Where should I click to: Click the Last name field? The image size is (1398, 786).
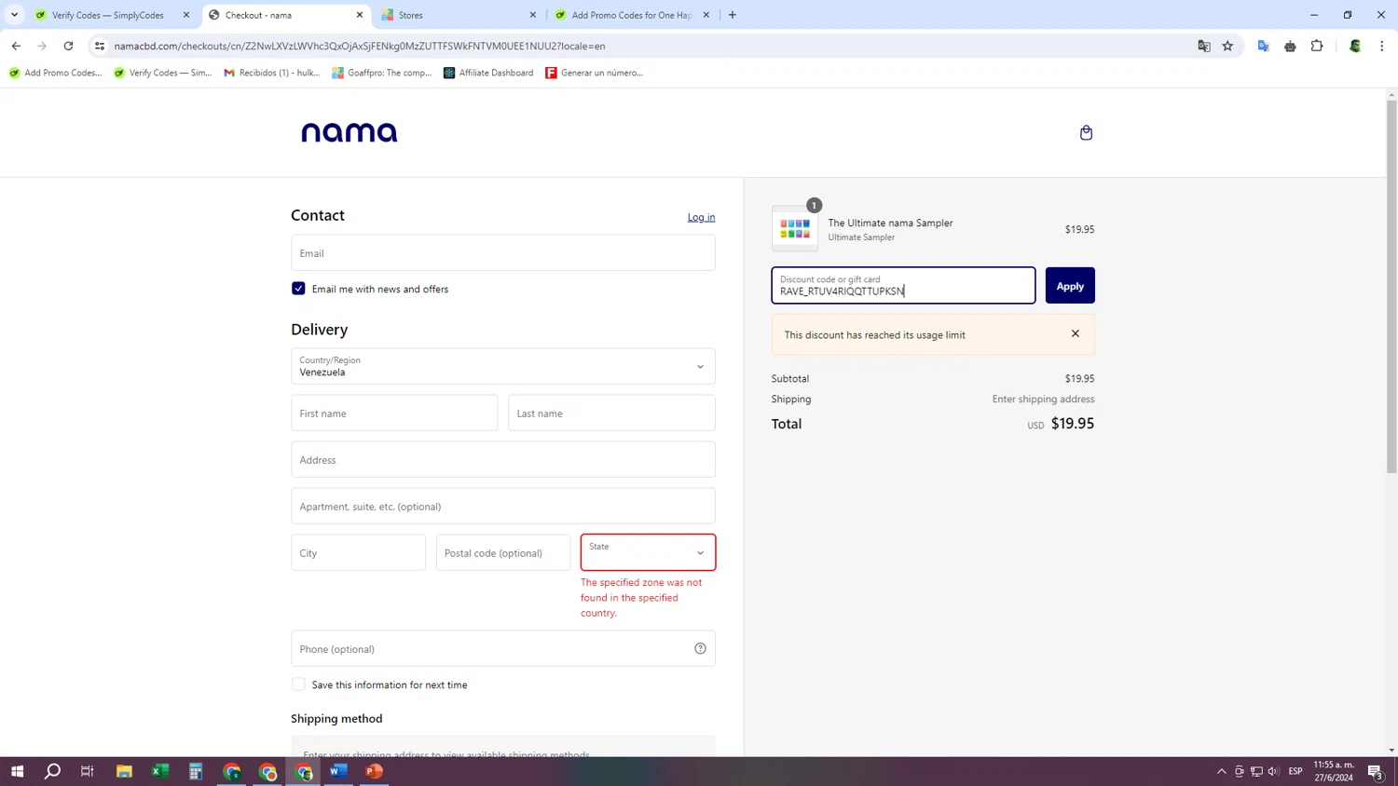(x=611, y=413)
